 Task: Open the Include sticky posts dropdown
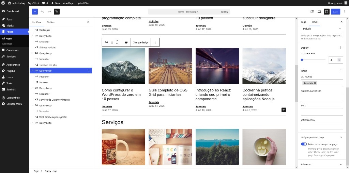coord(322,29)
